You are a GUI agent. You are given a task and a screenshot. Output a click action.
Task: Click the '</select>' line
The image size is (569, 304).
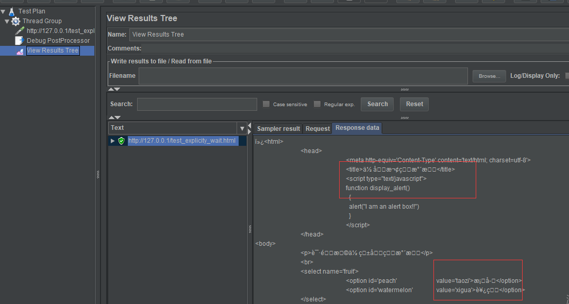[313, 299]
